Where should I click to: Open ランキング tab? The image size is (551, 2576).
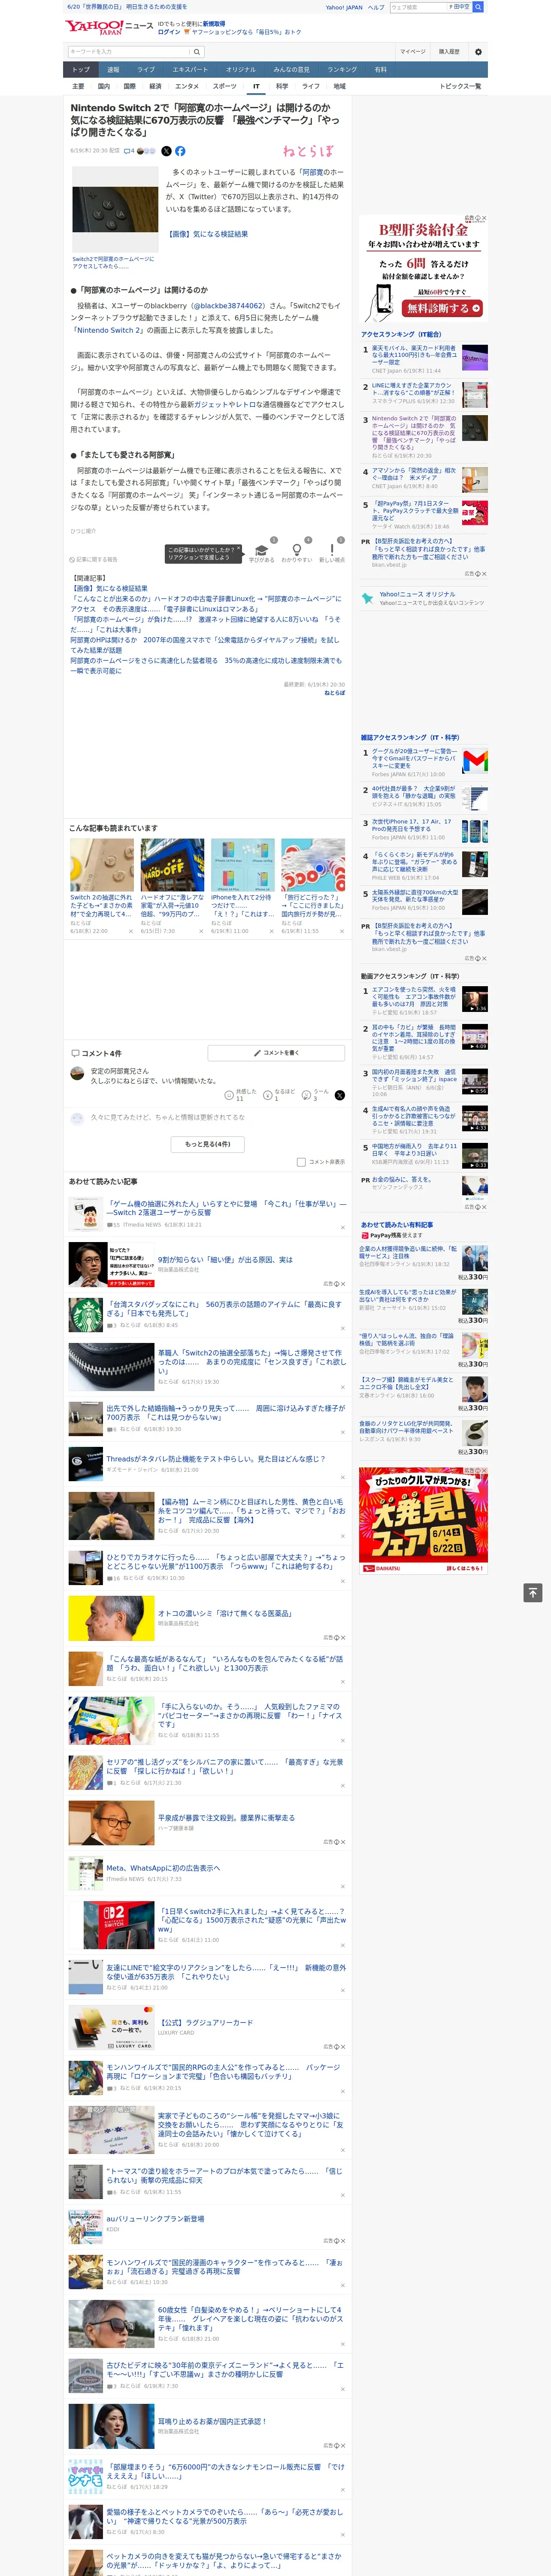(342, 70)
